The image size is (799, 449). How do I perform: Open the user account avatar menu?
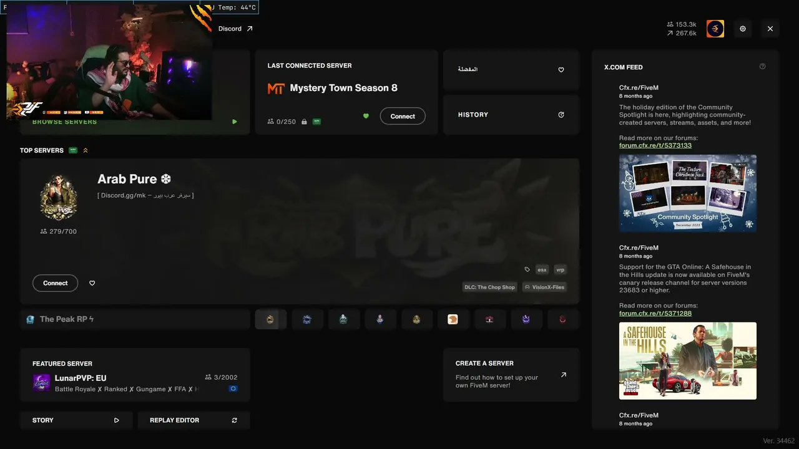[715, 29]
